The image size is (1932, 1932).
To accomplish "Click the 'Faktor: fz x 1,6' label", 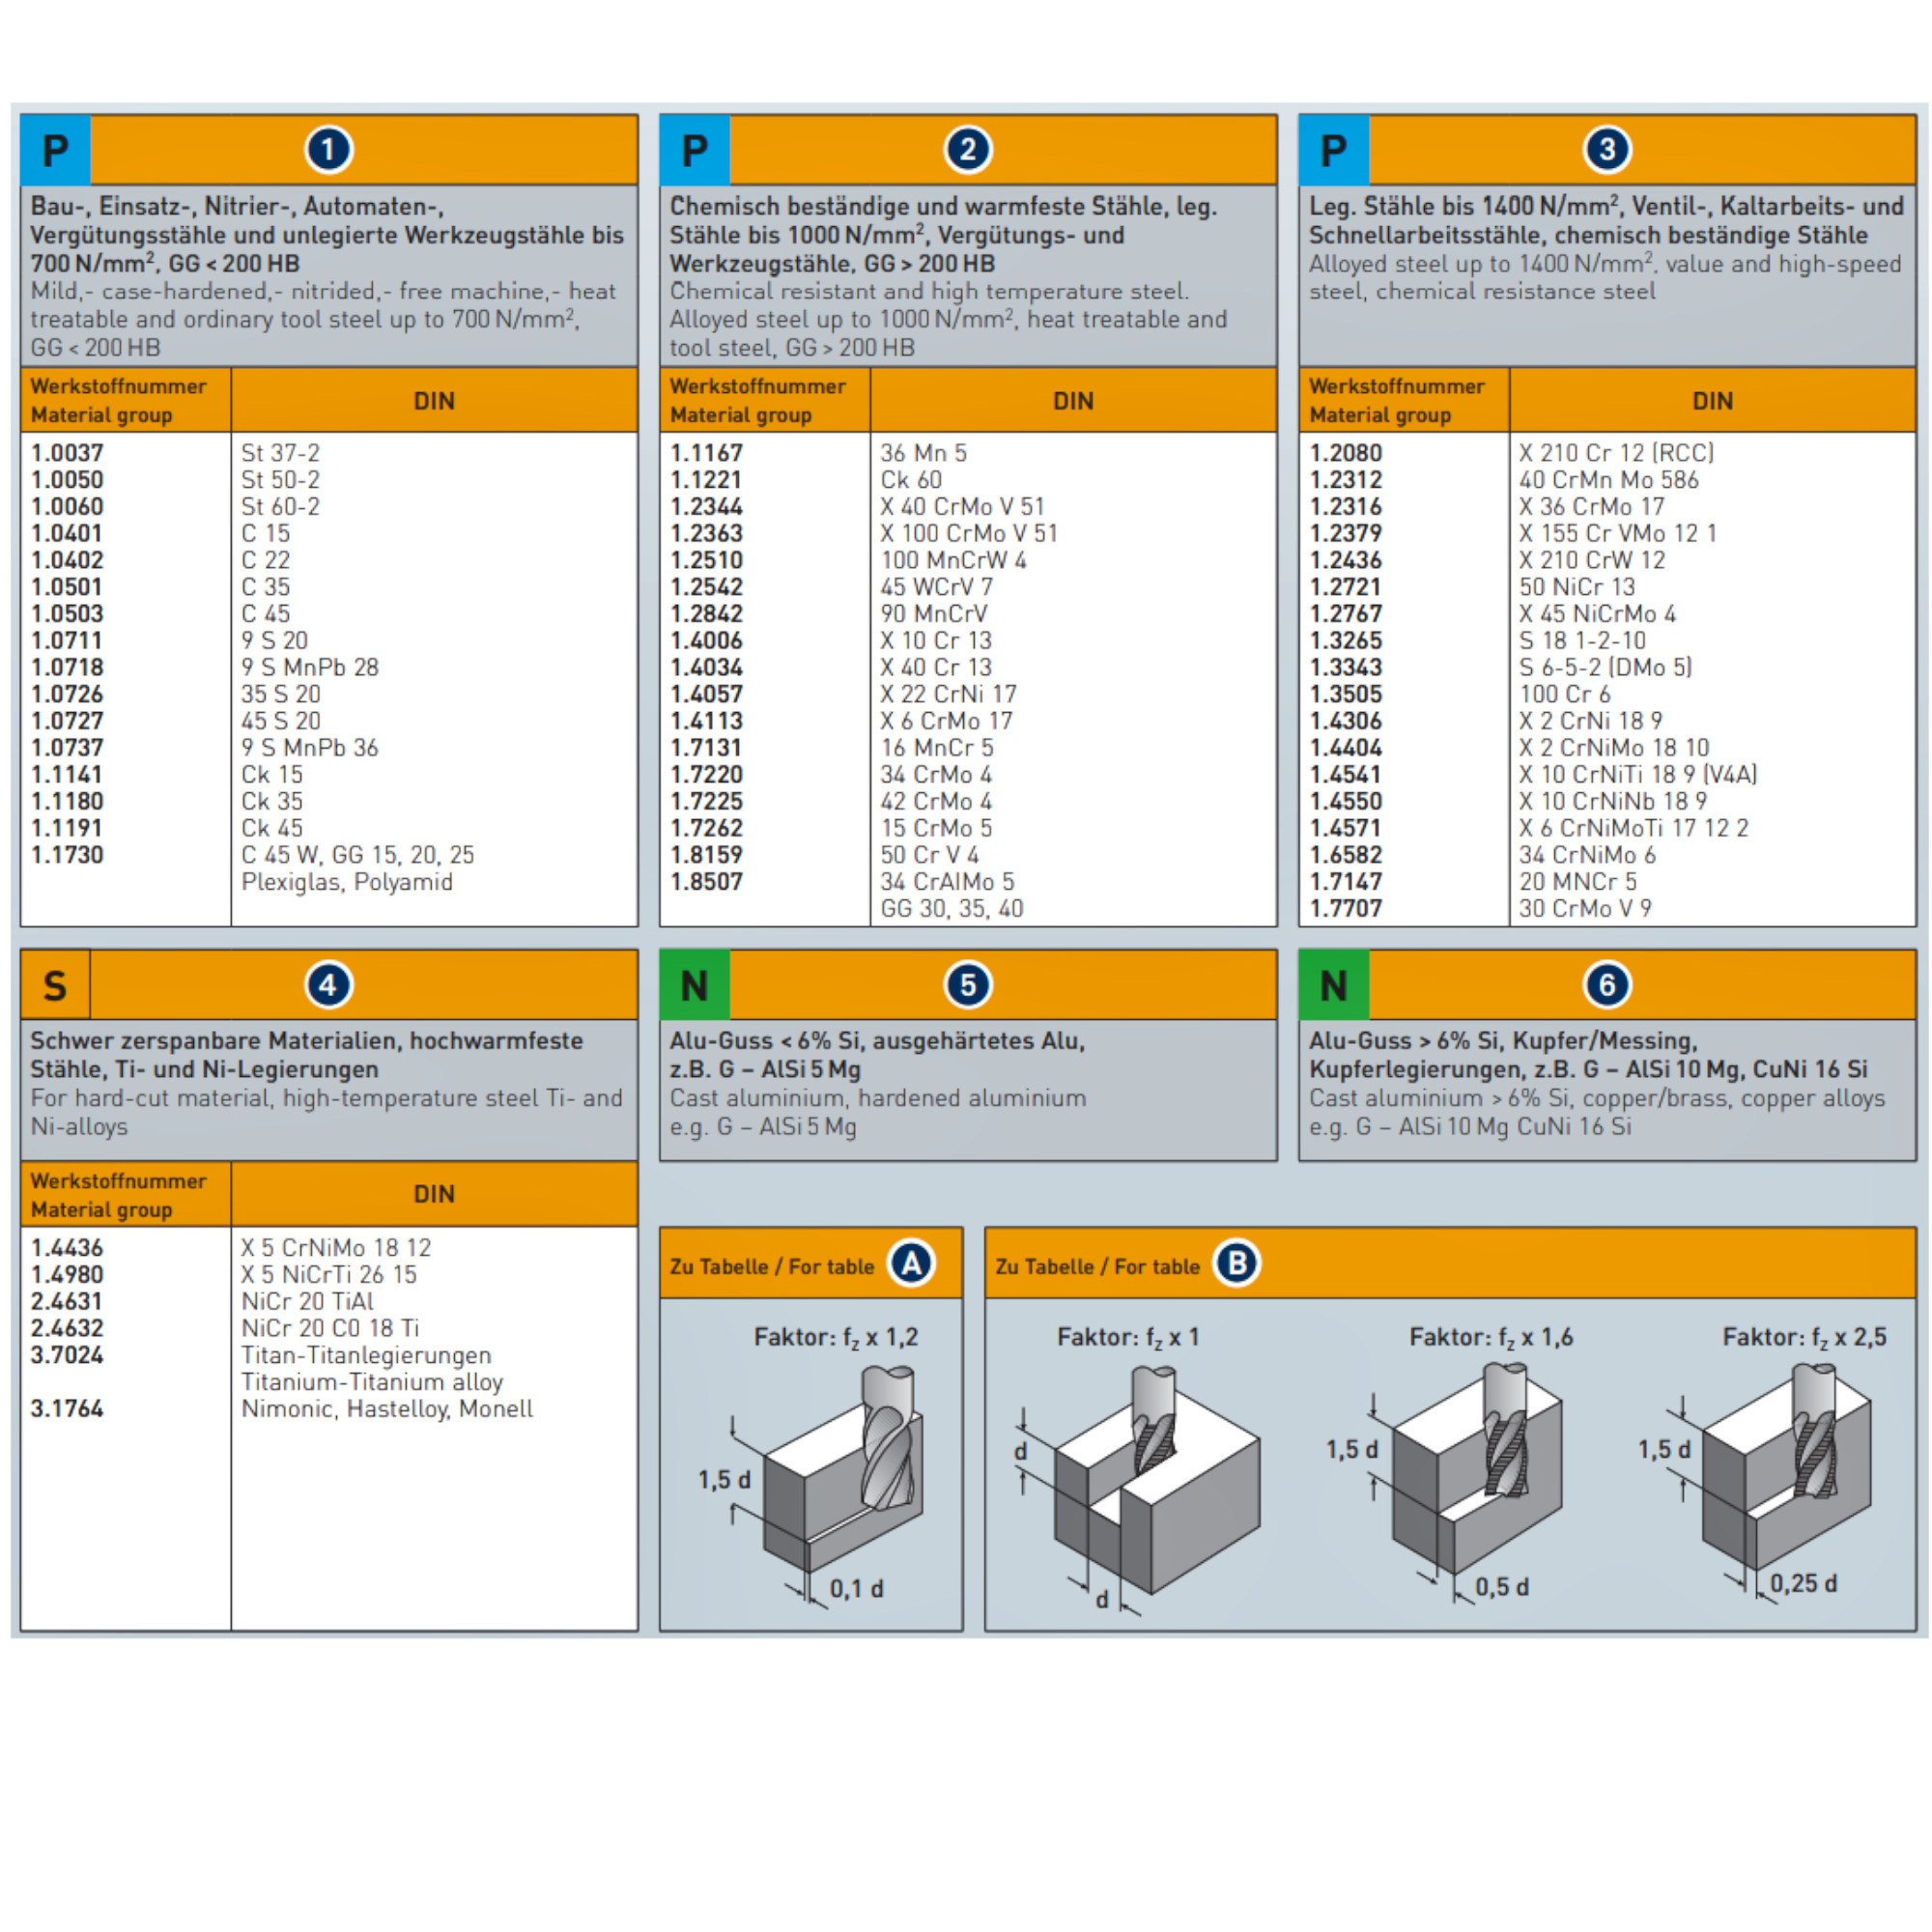I will point(1491,1338).
